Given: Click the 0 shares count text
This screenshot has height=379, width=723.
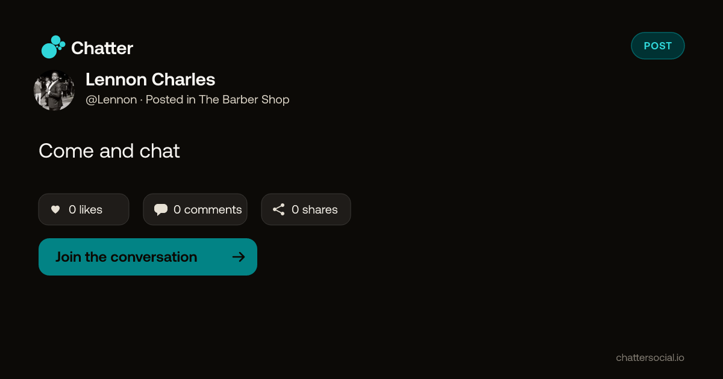Looking at the screenshot, I should (x=315, y=209).
